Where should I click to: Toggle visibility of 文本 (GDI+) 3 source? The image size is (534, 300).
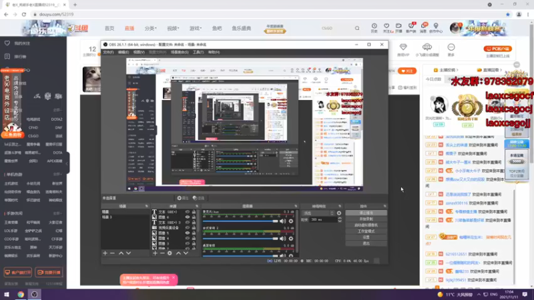[188, 223]
